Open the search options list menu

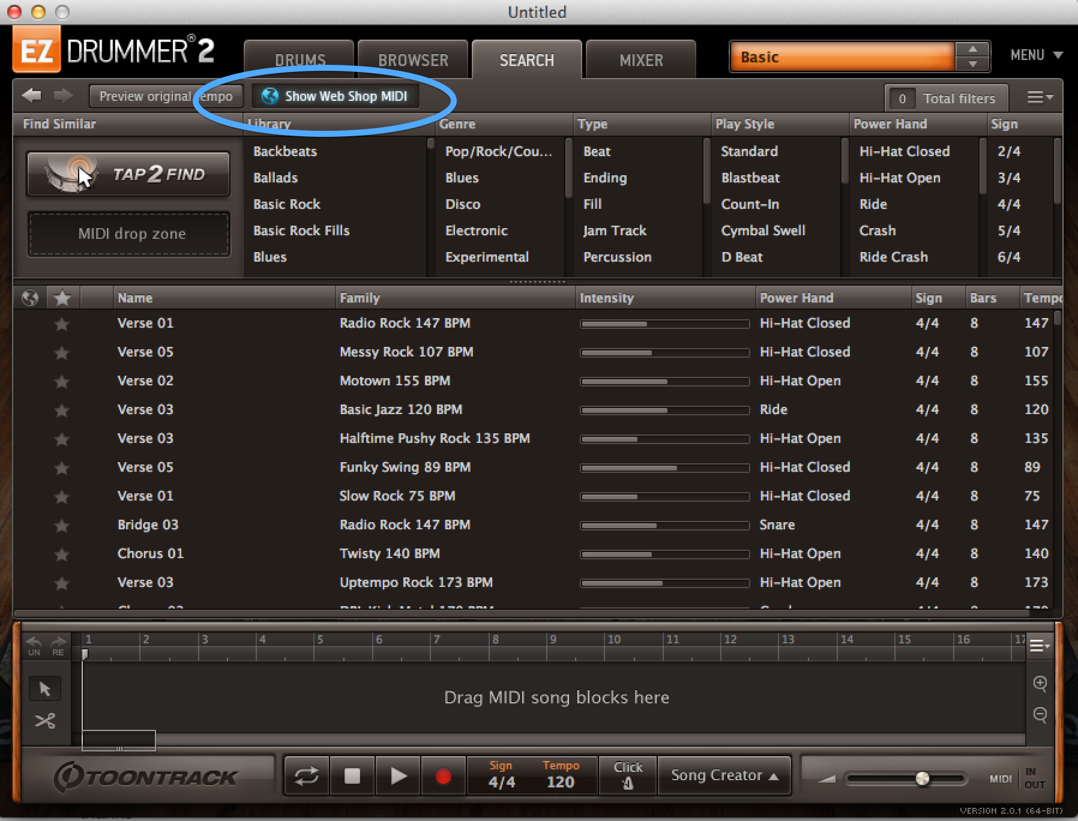1040,97
